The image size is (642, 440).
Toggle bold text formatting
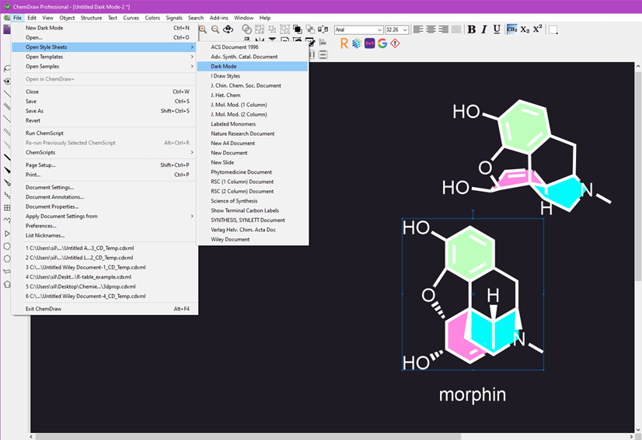tap(471, 29)
